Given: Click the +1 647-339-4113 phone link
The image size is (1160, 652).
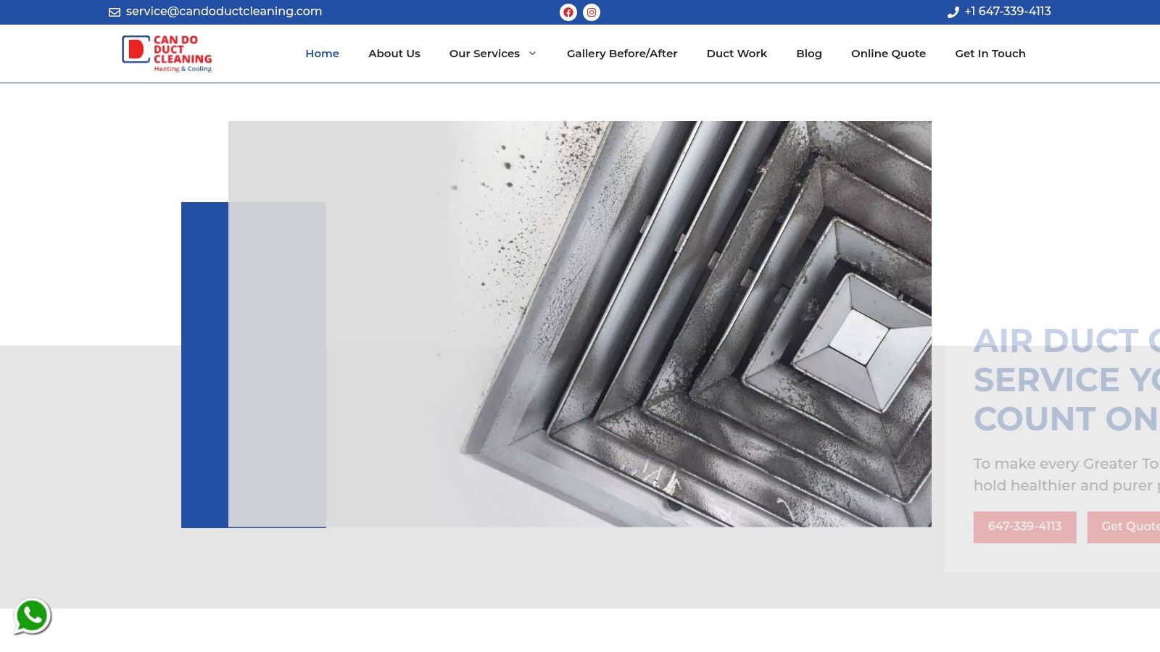Looking at the screenshot, I should 1007,12.
